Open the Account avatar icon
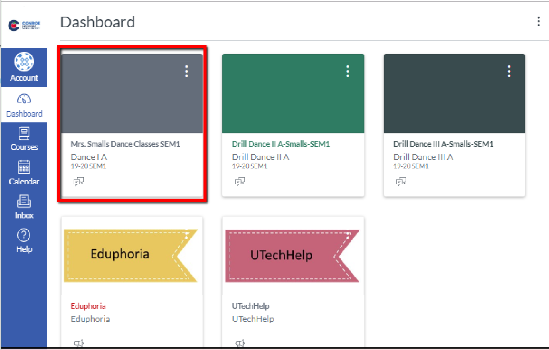Viewport: 549px width, 350px height. point(24,62)
